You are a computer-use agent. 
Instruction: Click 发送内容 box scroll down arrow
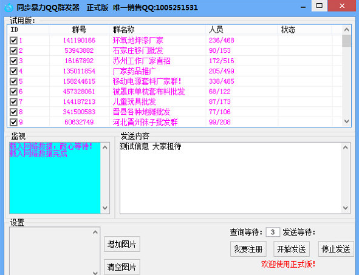point(345,208)
